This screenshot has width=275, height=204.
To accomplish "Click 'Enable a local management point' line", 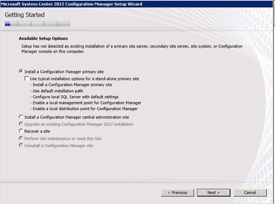I will coord(86,103).
